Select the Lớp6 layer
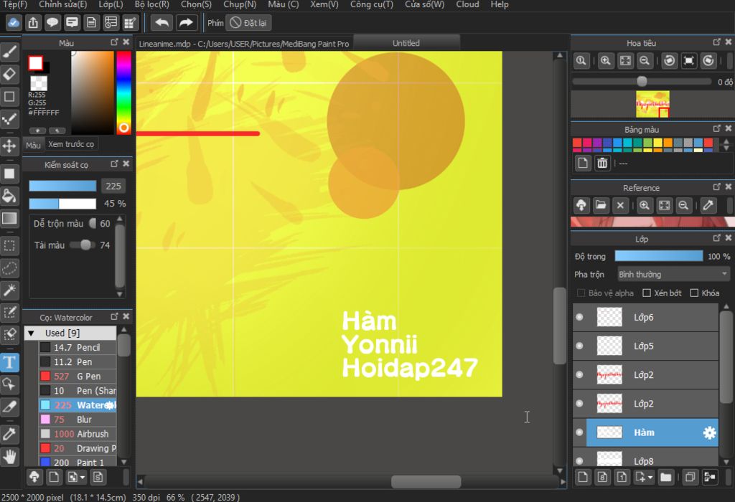 coord(645,317)
